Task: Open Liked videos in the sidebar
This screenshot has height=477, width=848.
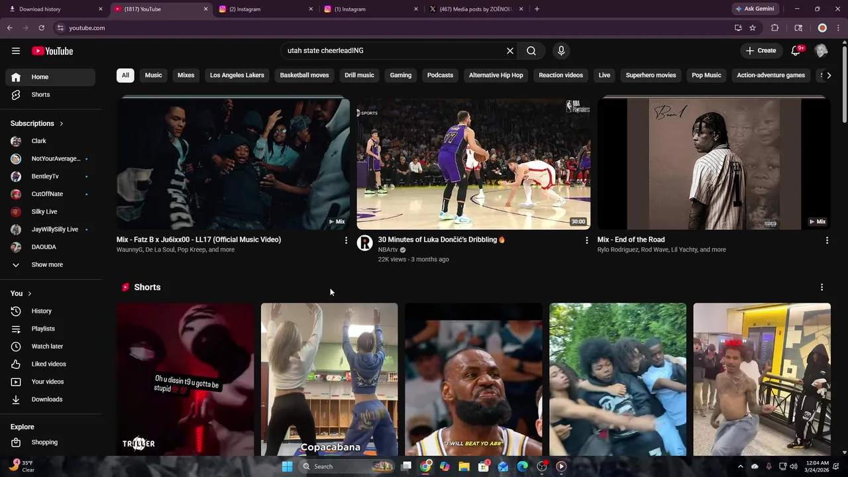Action: 50,364
